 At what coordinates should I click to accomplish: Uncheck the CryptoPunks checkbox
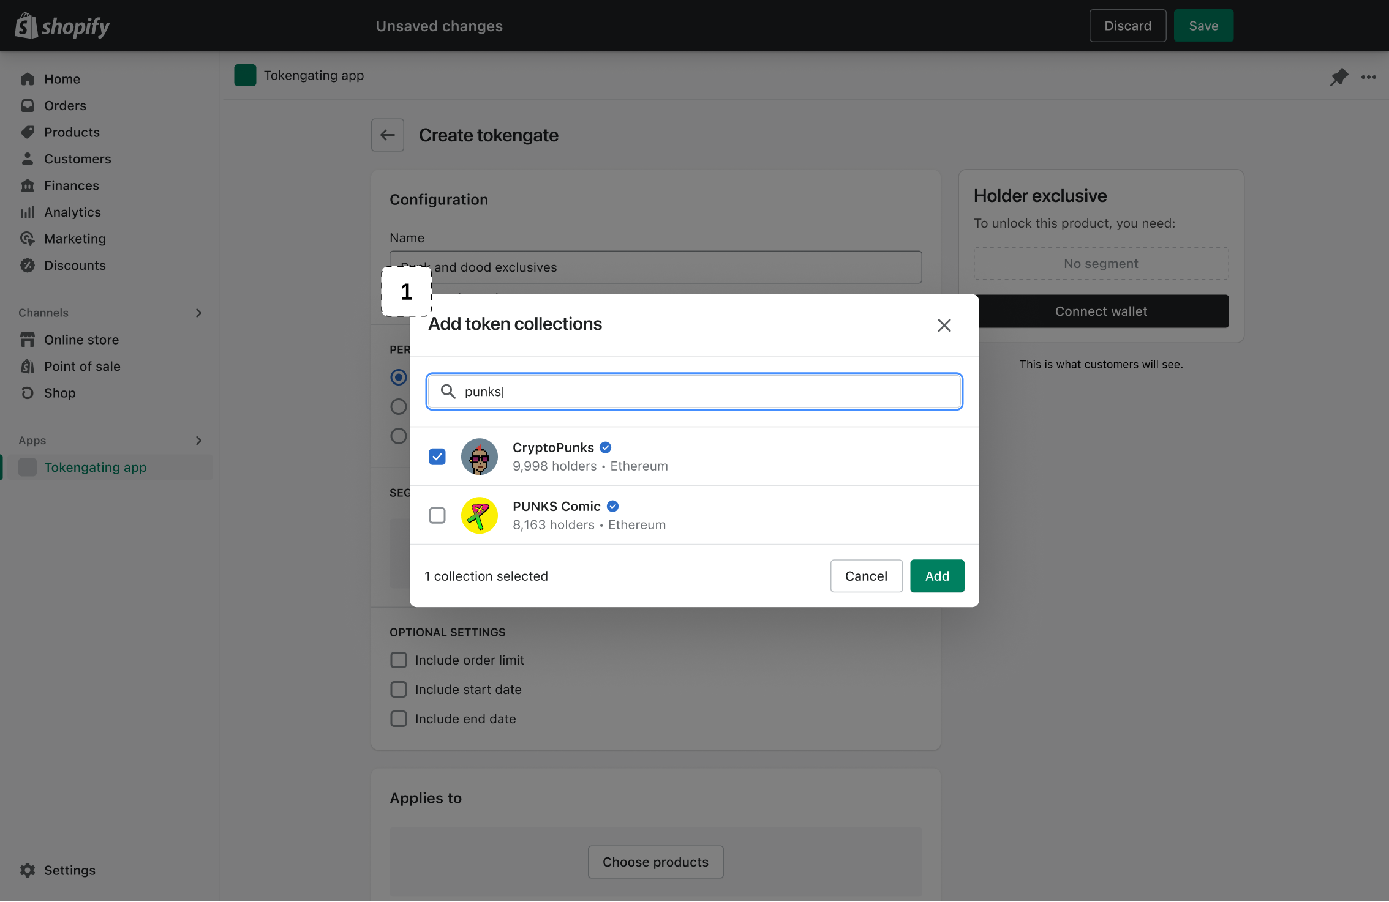pyautogui.click(x=437, y=457)
